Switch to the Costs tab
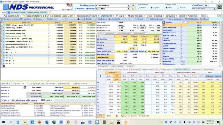This screenshot has width=223, height=125. 6,100
